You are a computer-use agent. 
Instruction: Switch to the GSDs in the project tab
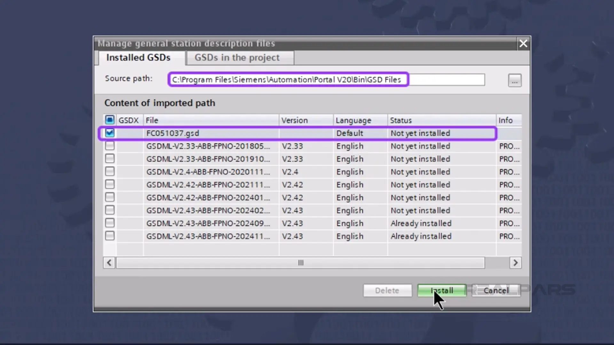[x=237, y=58]
